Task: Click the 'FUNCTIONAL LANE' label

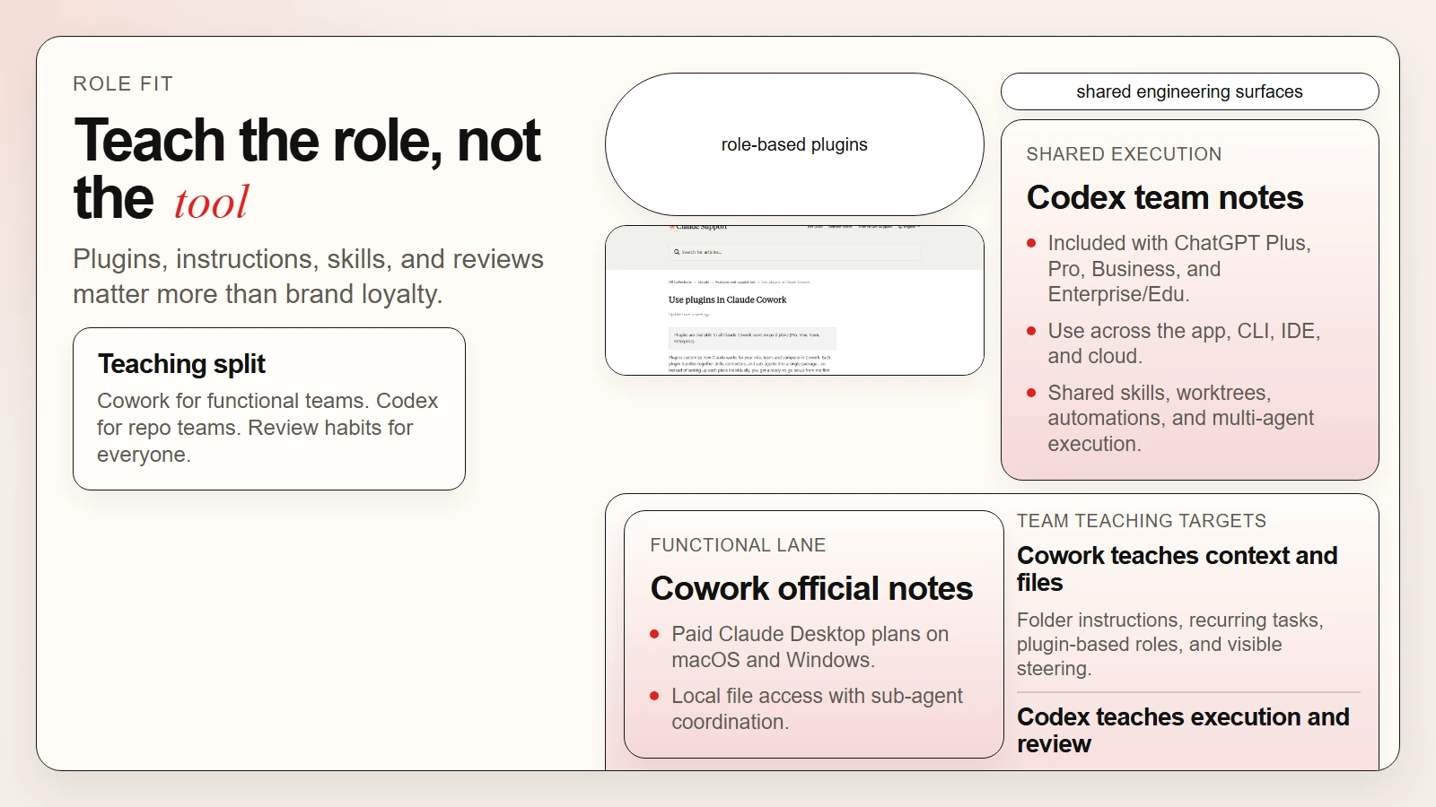Action: (x=738, y=545)
